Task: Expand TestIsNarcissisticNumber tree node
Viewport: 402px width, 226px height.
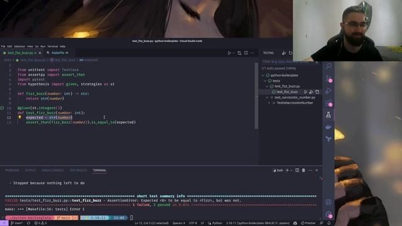Action: pos(269,103)
